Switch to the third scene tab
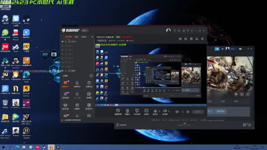The image size is (267, 150). [x=84, y=37]
